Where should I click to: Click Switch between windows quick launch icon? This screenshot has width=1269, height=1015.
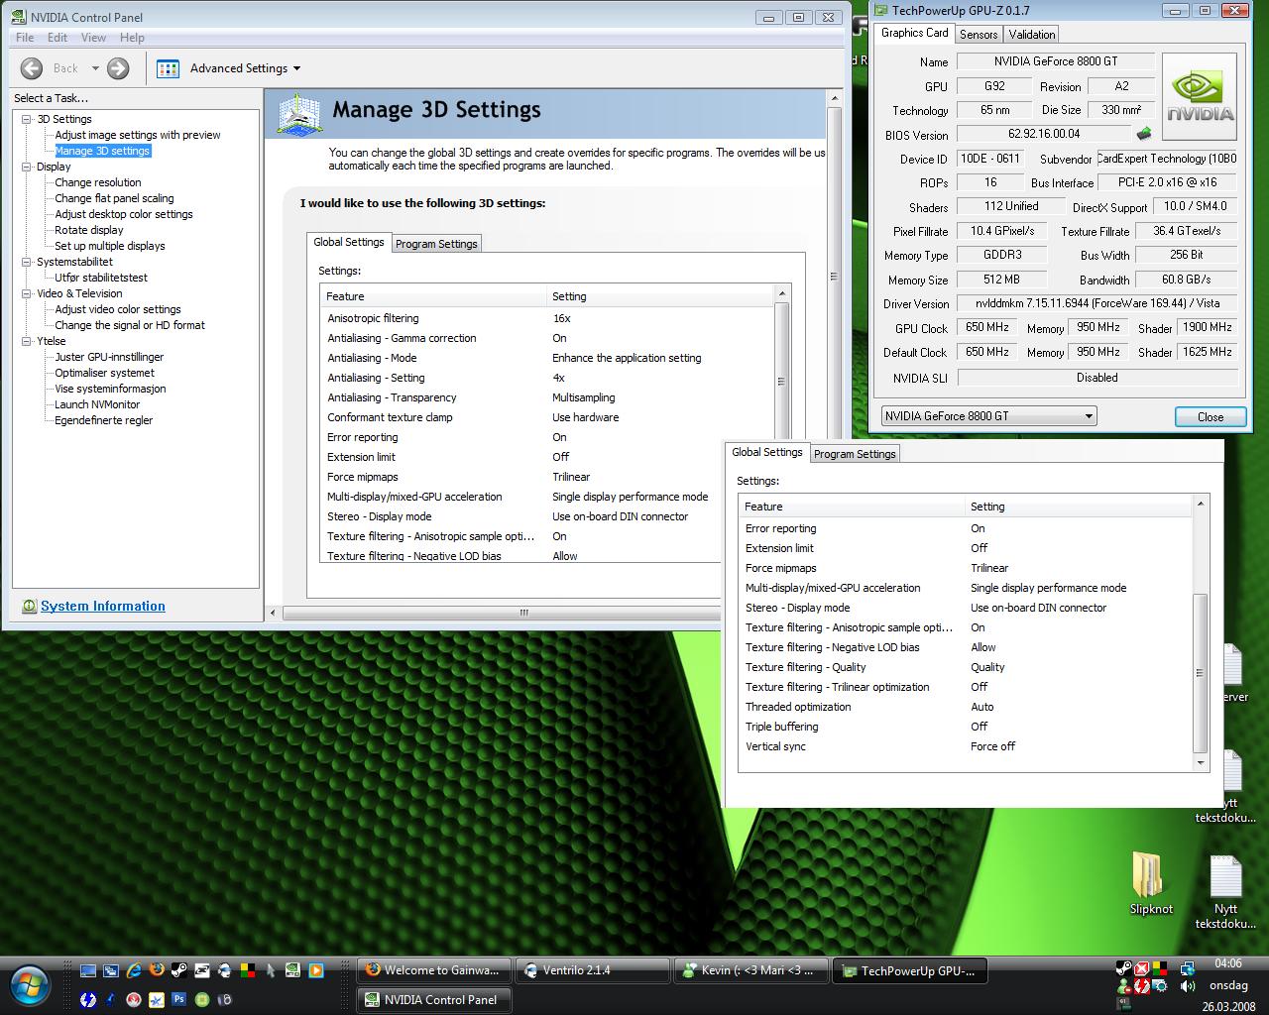[x=111, y=970]
